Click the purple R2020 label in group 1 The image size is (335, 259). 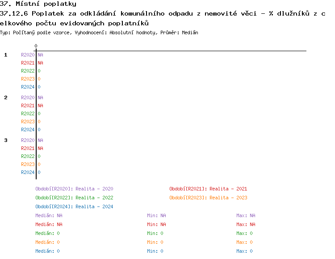[x=28, y=55]
